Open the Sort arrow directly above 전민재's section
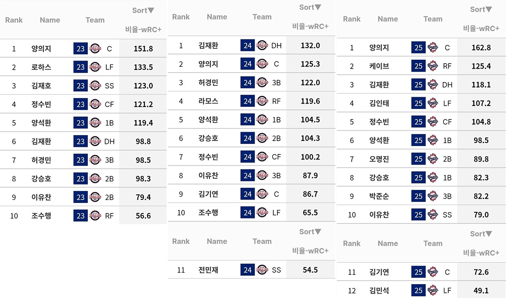The width and height of the screenshot is (506, 298). pyautogui.click(x=318, y=231)
